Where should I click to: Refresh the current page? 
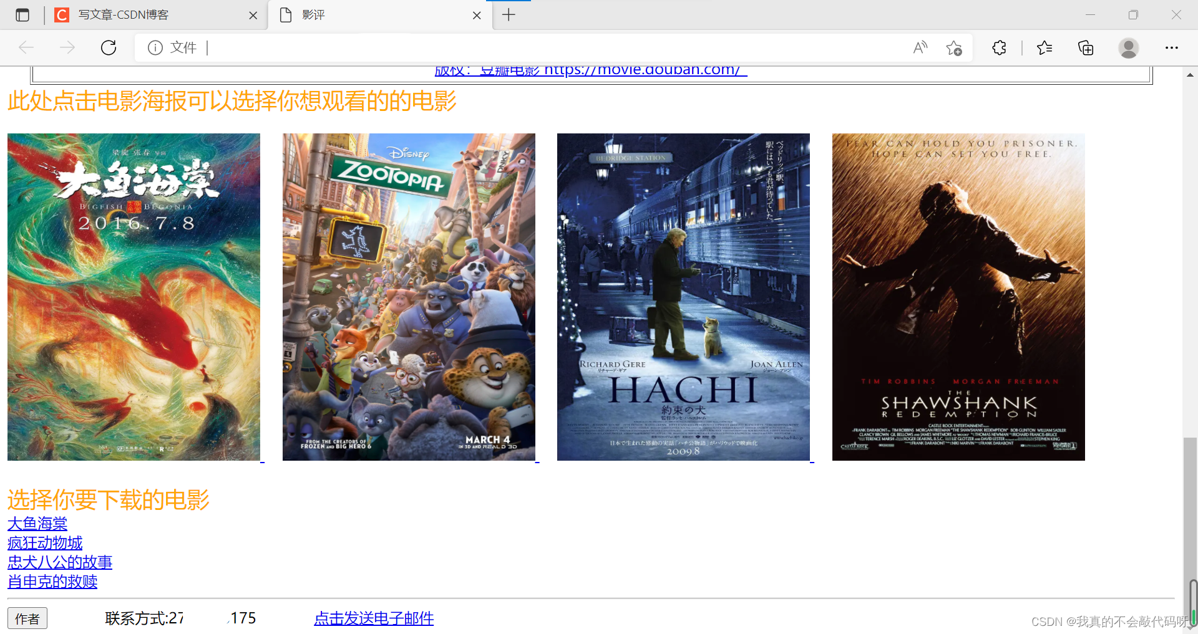click(x=109, y=47)
